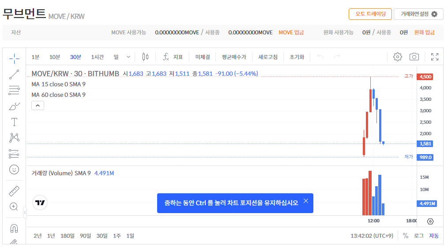Viewport: 448px width, 247px height.
Task: Open the emoji icons tool
Action: (14, 170)
